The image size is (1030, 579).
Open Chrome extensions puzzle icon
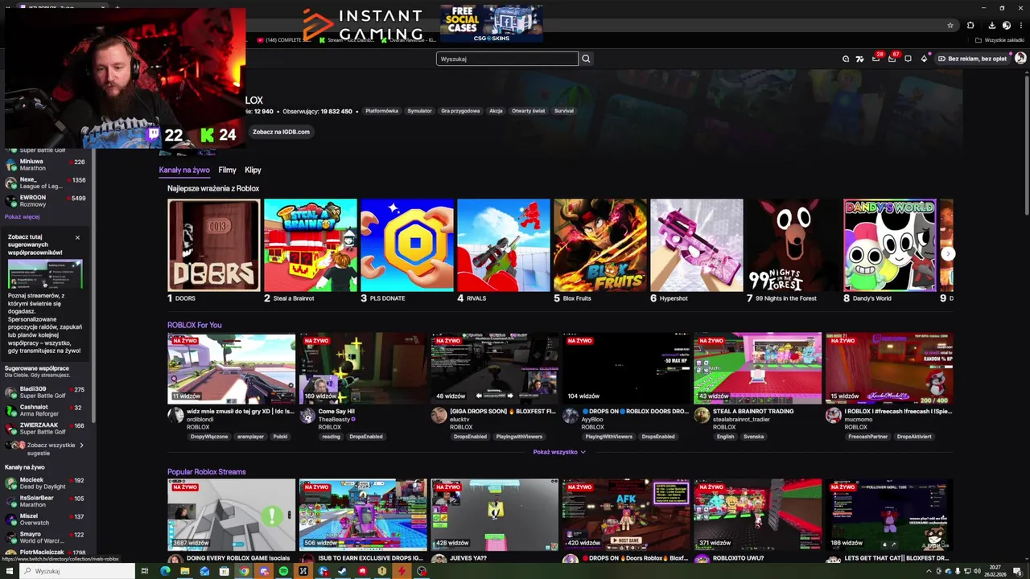click(x=970, y=25)
